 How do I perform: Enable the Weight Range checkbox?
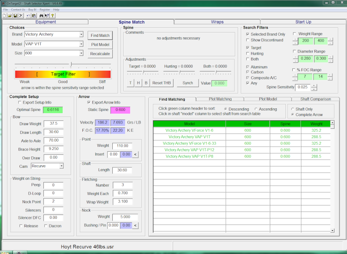[x=295, y=34]
